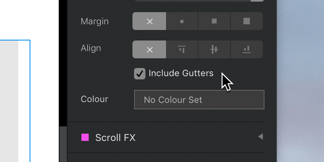This screenshot has width=324, height=162.
Task: Click the Margin label
Action: [95, 21]
